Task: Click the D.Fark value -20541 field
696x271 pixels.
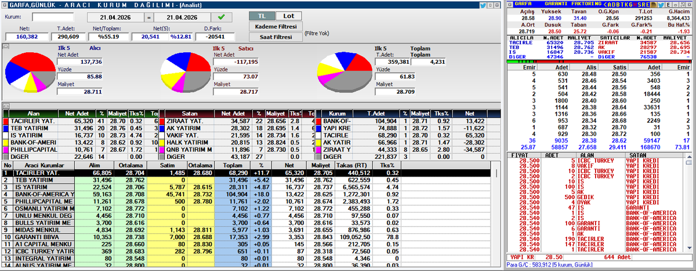Action: 214,36
